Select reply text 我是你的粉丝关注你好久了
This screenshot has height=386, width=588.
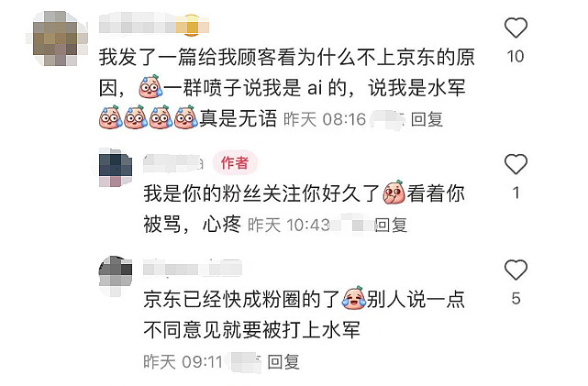coord(261,193)
